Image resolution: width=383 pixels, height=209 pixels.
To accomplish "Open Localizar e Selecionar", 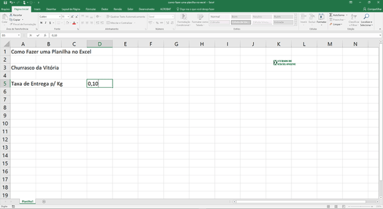I will [367, 20].
